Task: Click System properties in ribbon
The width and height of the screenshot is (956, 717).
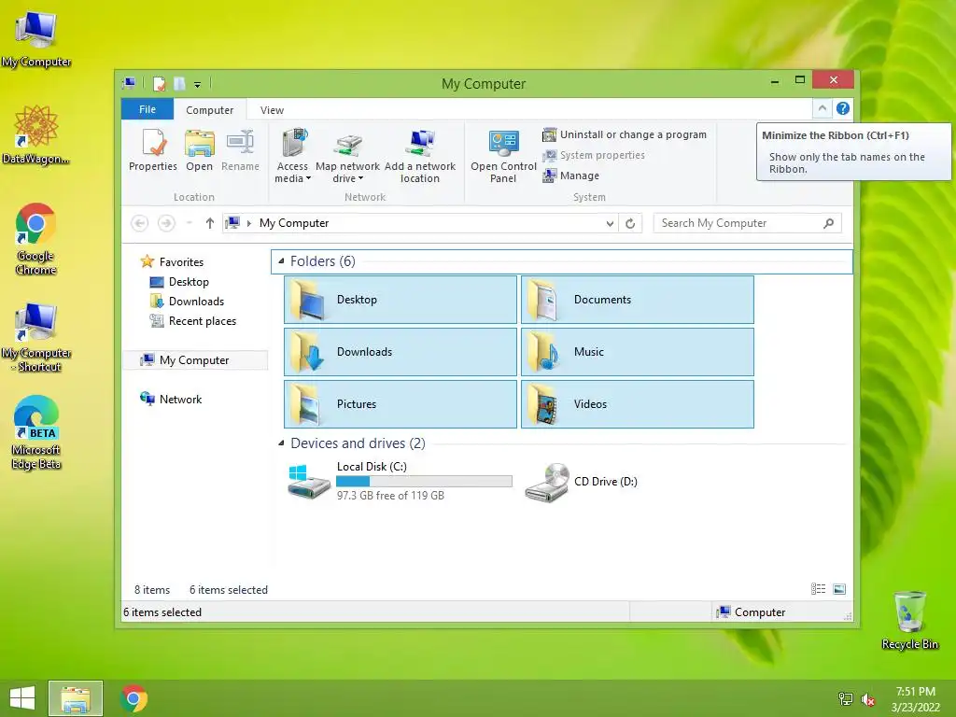Action: tap(593, 156)
